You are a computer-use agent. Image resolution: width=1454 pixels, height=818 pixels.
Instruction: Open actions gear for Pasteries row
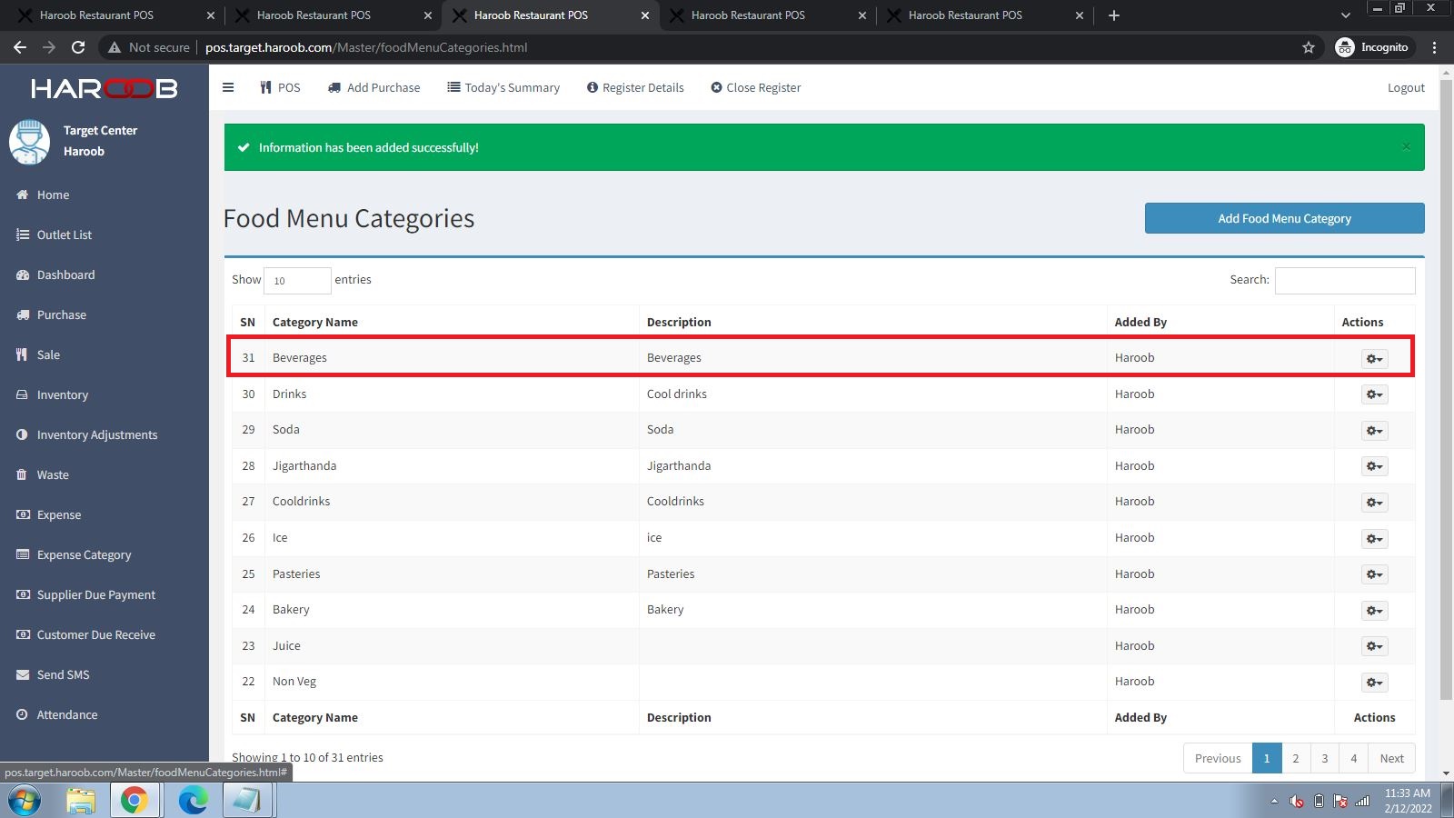point(1374,574)
